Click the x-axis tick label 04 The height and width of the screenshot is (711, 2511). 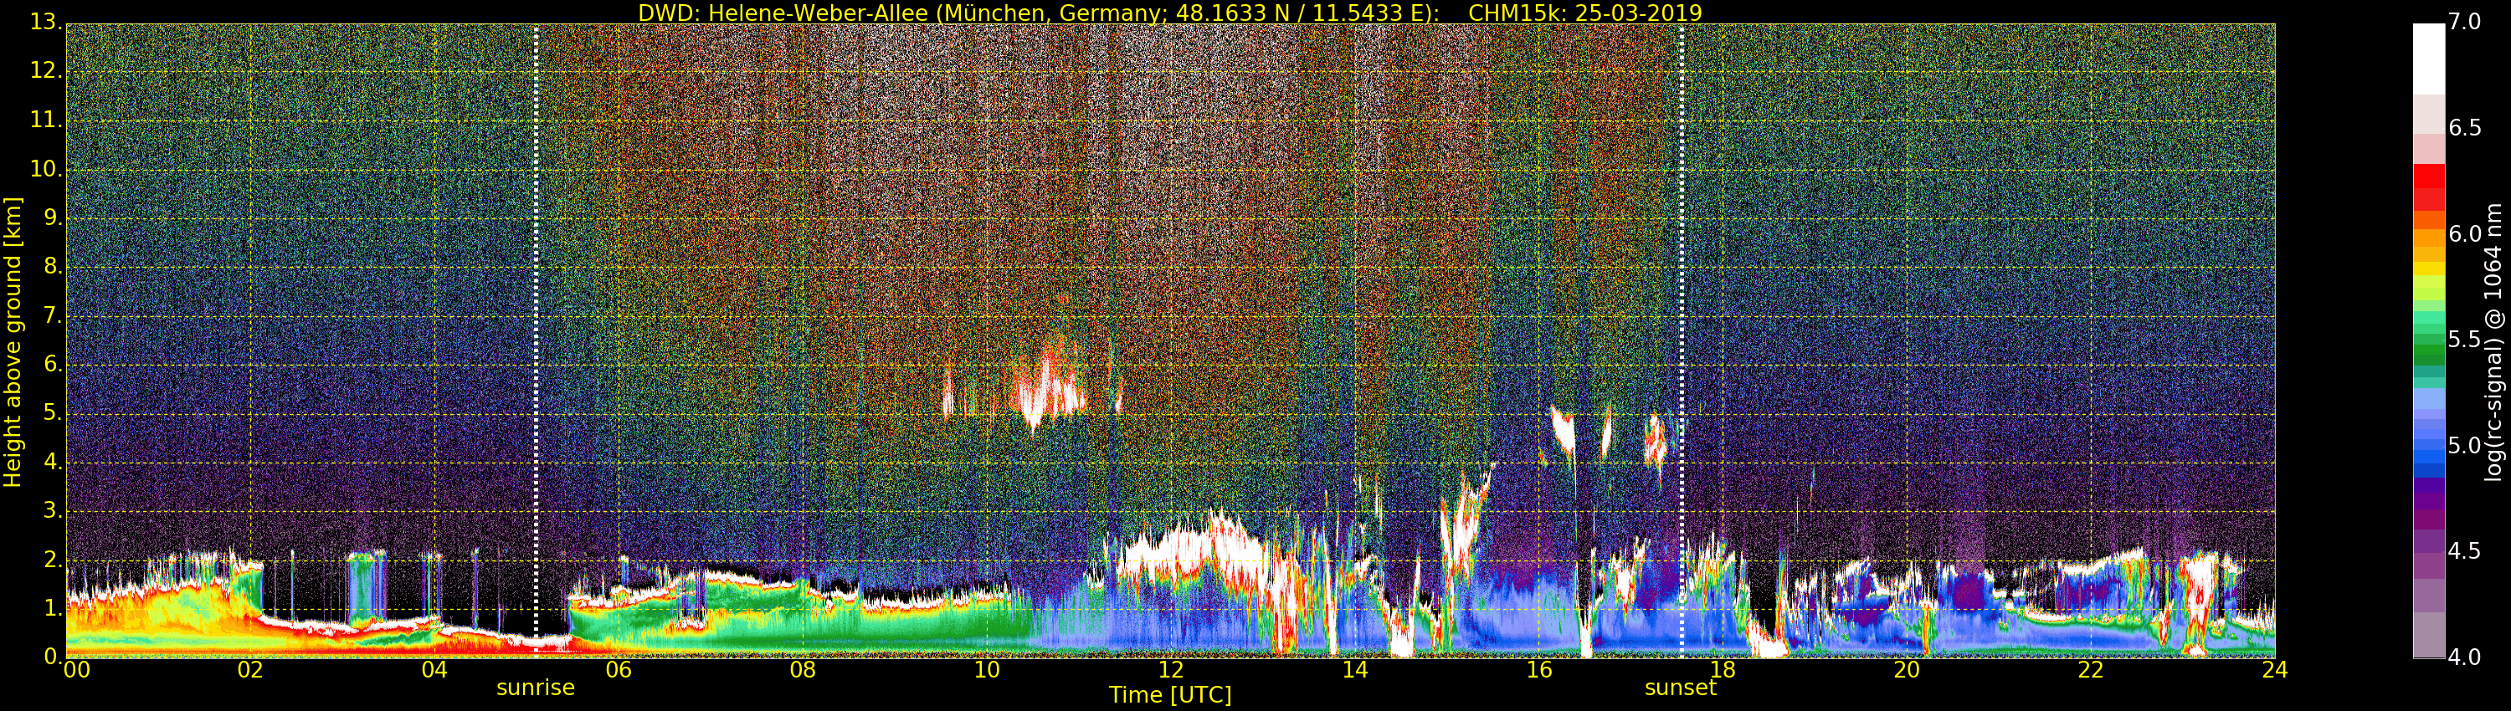point(434,670)
